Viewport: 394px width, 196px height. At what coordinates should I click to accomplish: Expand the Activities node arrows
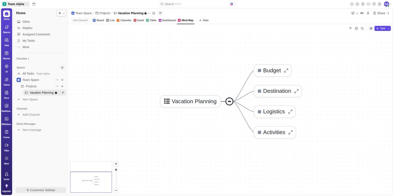coord(291,133)
